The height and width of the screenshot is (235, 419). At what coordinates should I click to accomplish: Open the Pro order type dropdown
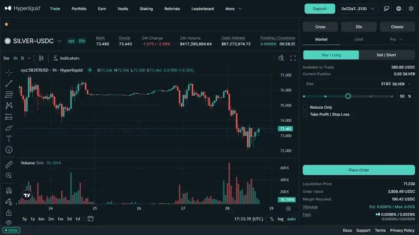coord(396,39)
